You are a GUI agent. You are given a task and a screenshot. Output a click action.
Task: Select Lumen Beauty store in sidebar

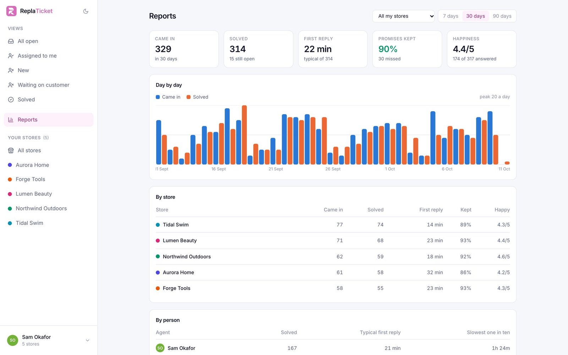coord(49,194)
